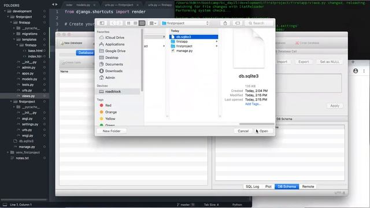Click Apply in Edit Database Cell
Viewport: 370px width, 208px height.
click(x=335, y=106)
